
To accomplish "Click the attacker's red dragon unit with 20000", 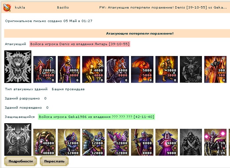I will pos(45,69).
